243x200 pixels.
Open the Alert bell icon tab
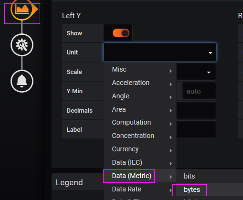click(x=22, y=81)
